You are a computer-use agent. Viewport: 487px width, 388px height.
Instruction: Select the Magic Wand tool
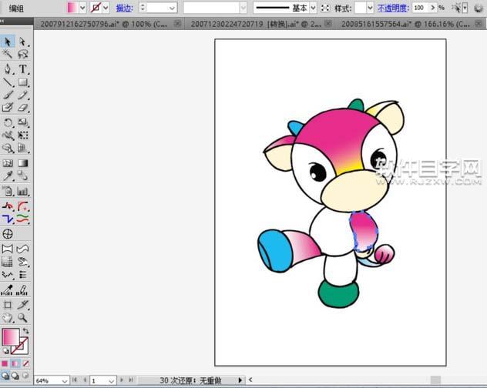8,55
